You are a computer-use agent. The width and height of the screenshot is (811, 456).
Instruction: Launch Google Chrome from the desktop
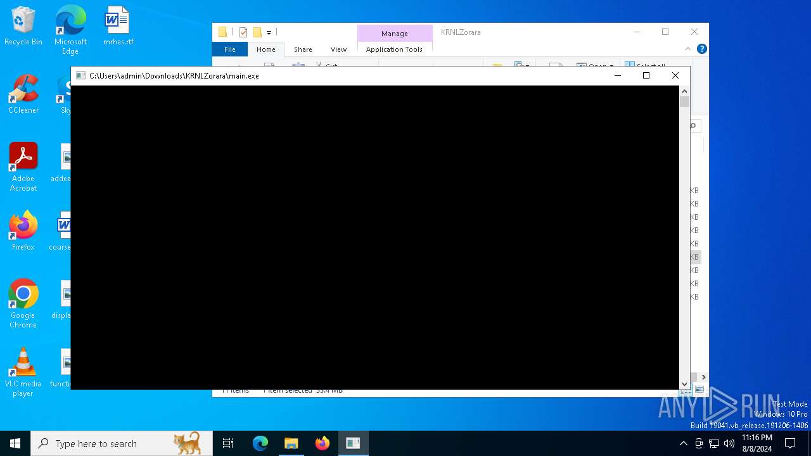tap(23, 304)
